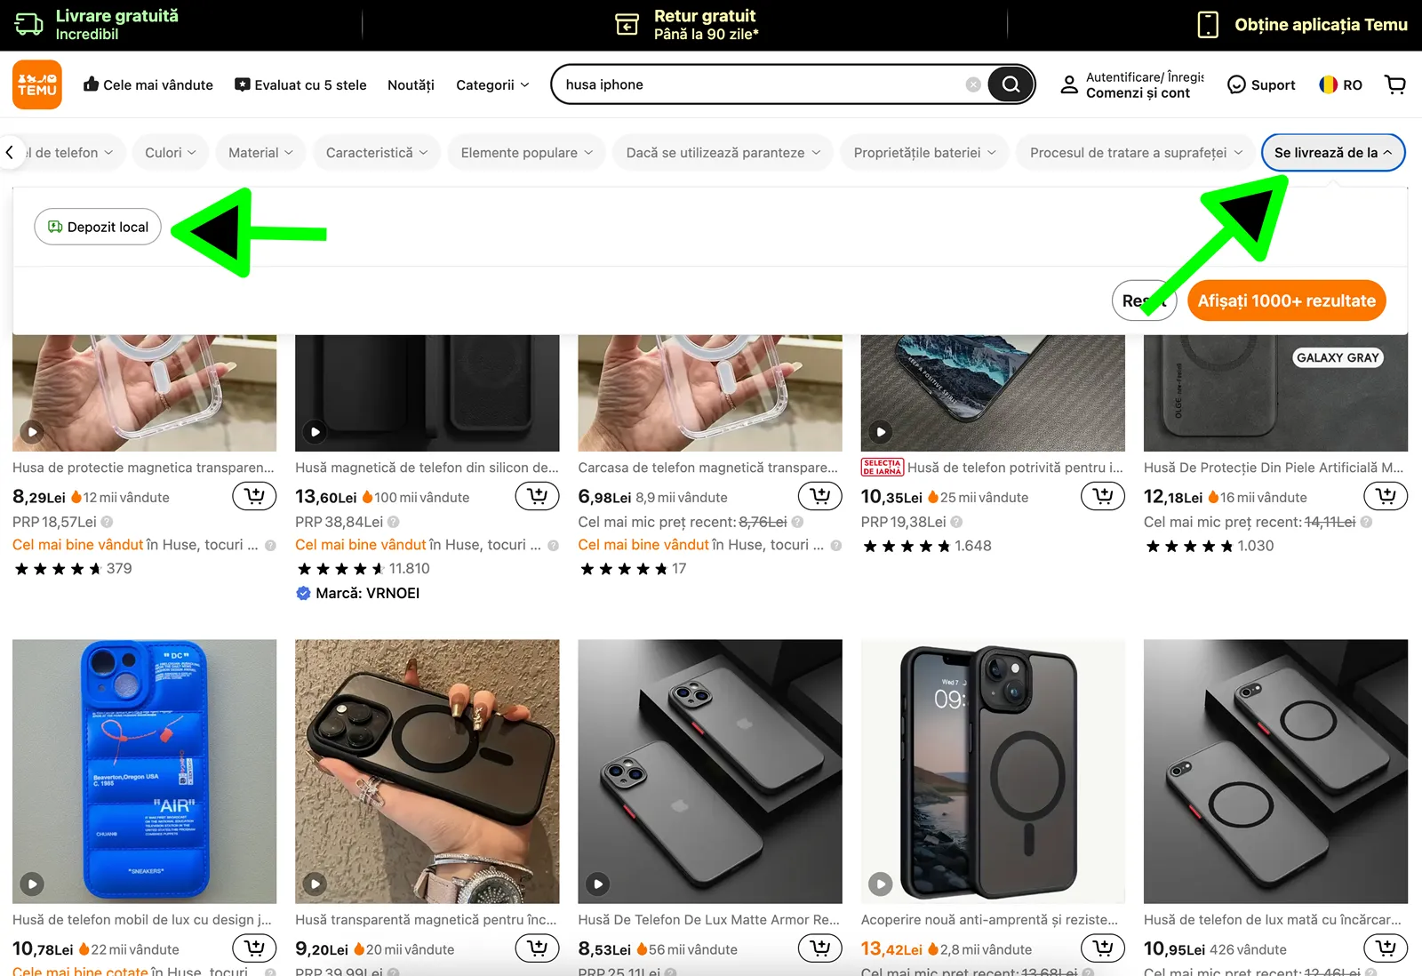Play video on the blue AIR phone case
The height and width of the screenshot is (976, 1422).
32,884
